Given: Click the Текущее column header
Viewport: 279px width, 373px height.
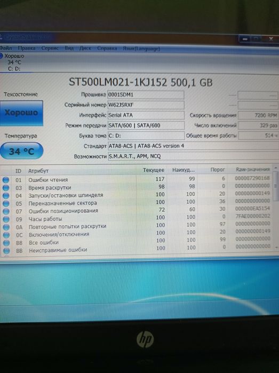Looking at the screenshot, I should (154, 170).
